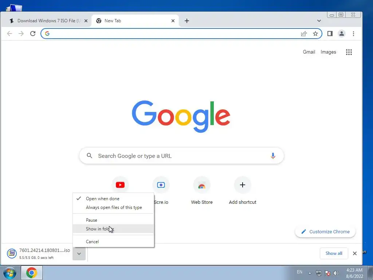Viewport: 373px width, 280px height.
Task: Open the Google apps grid
Action: [349, 52]
